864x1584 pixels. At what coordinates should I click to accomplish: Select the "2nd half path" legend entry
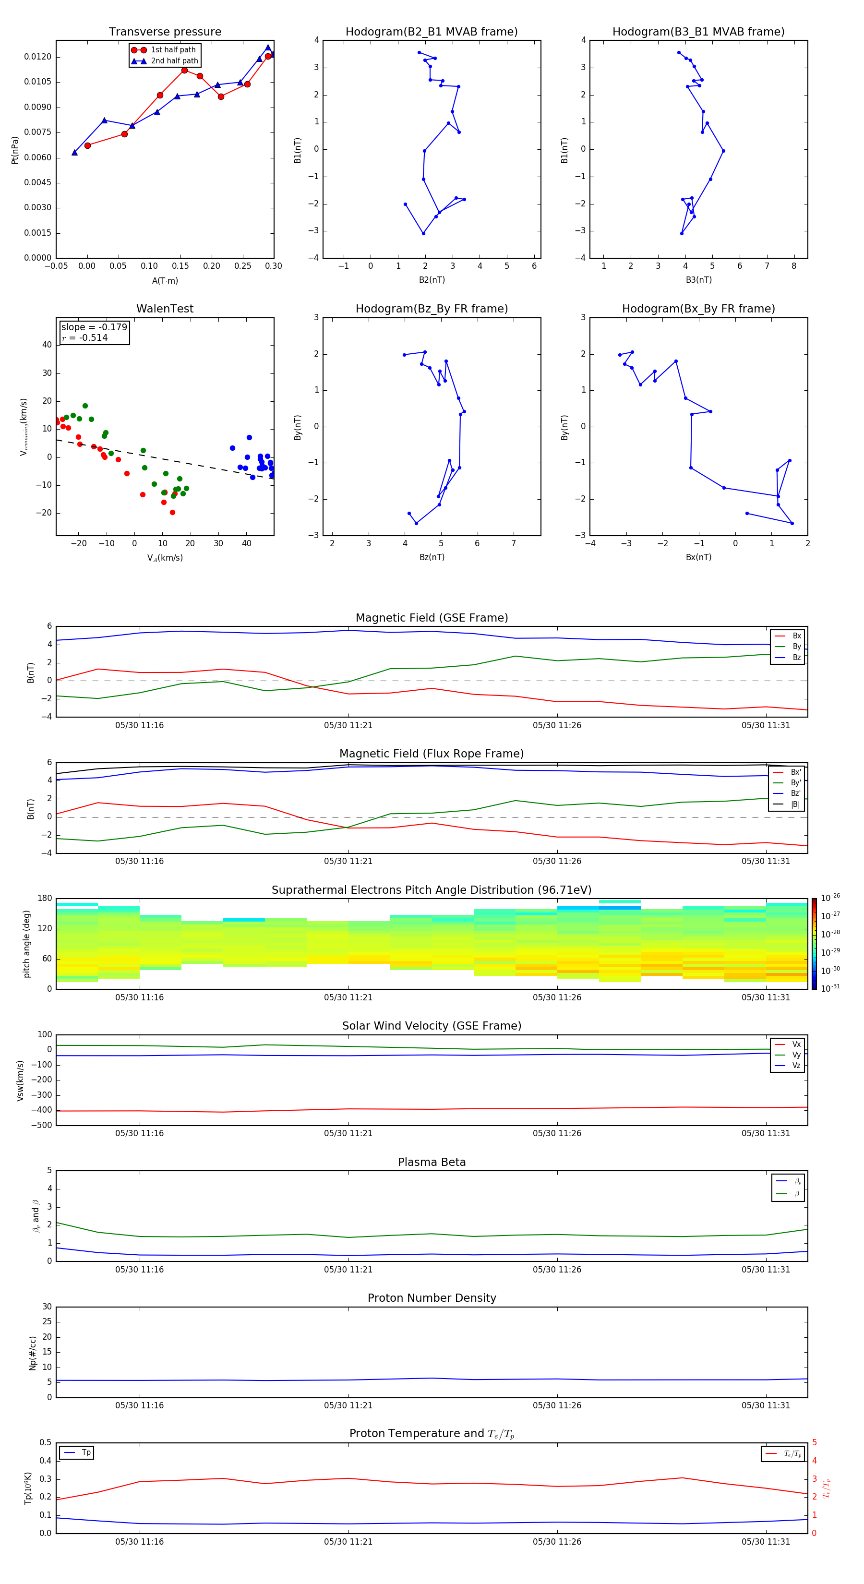point(165,61)
